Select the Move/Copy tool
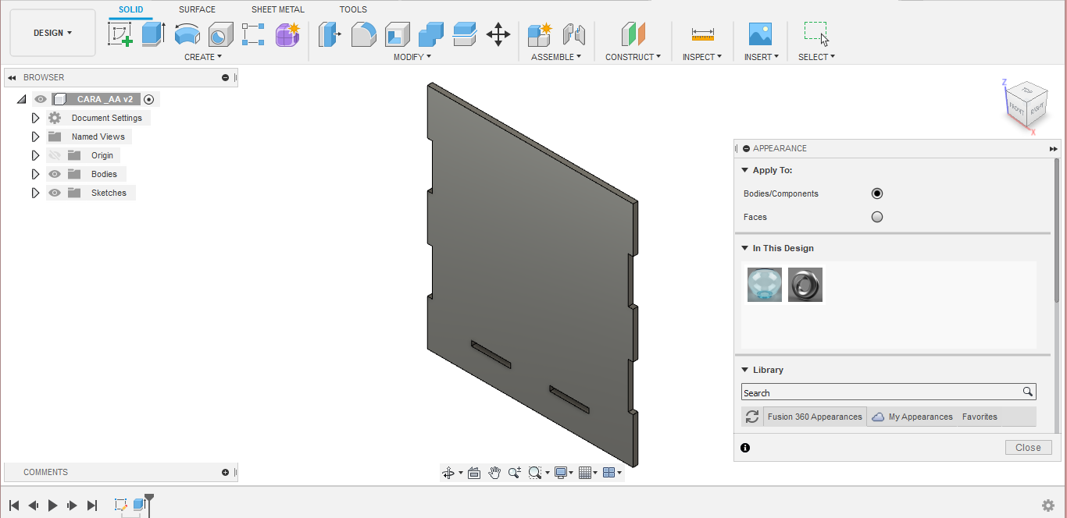 (498, 34)
